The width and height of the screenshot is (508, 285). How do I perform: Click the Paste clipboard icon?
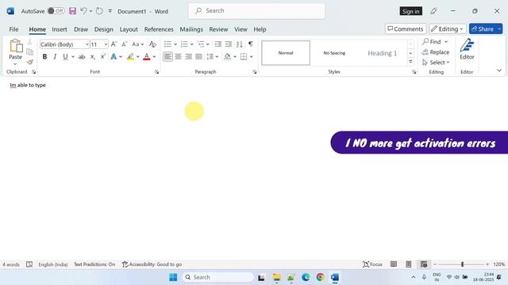(x=15, y=46)
